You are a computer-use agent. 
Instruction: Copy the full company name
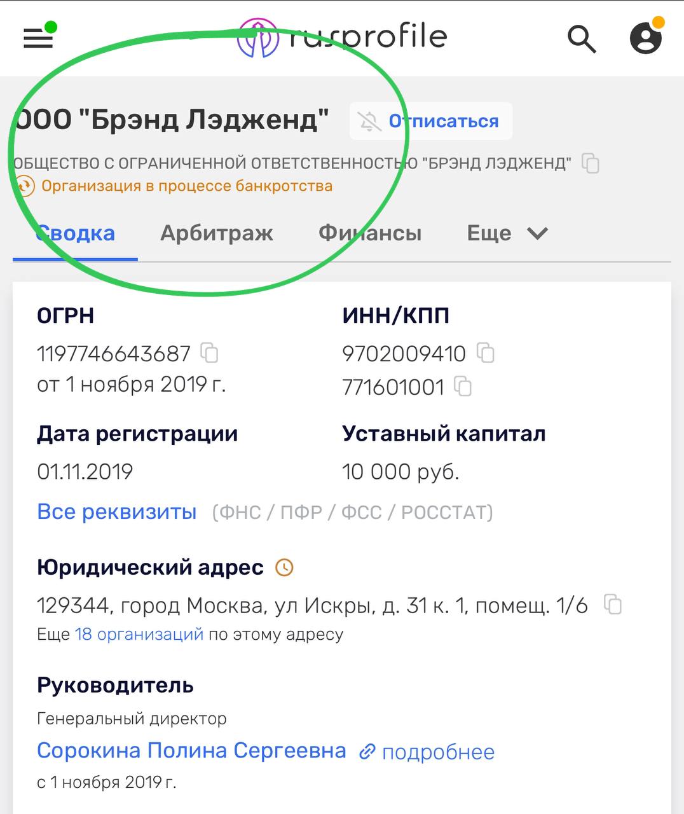point(591,163)
